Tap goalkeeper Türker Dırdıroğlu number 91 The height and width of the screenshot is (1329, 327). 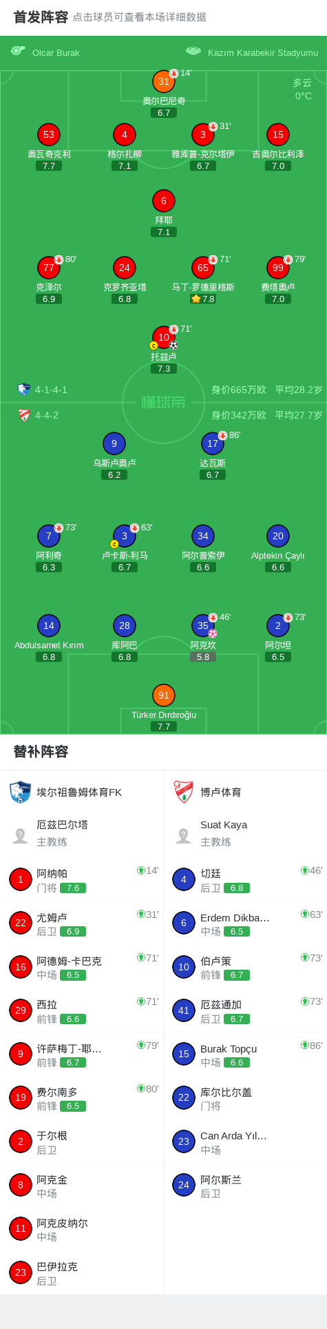click(x=164, y=695)
